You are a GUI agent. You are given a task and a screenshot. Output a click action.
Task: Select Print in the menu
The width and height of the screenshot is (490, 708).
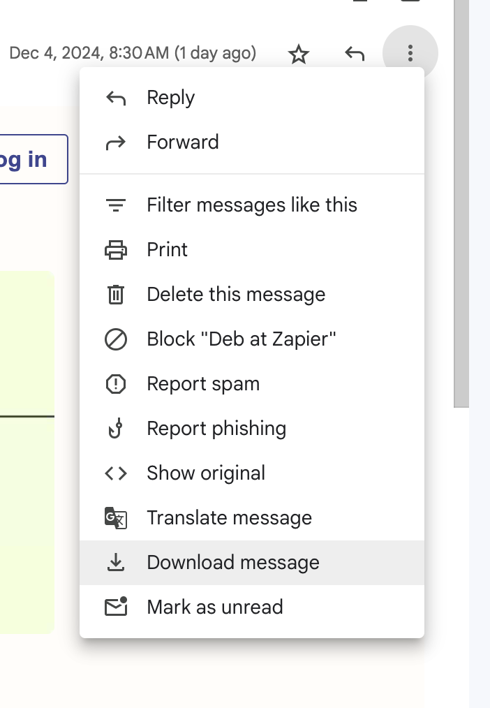(252, 250)
